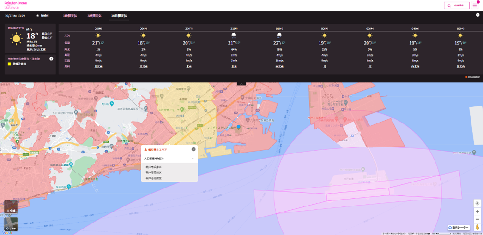The height and width of the screenshot is (235, 483).
Task: Open the hamburger menu at top right
Action: pos(475,6)
